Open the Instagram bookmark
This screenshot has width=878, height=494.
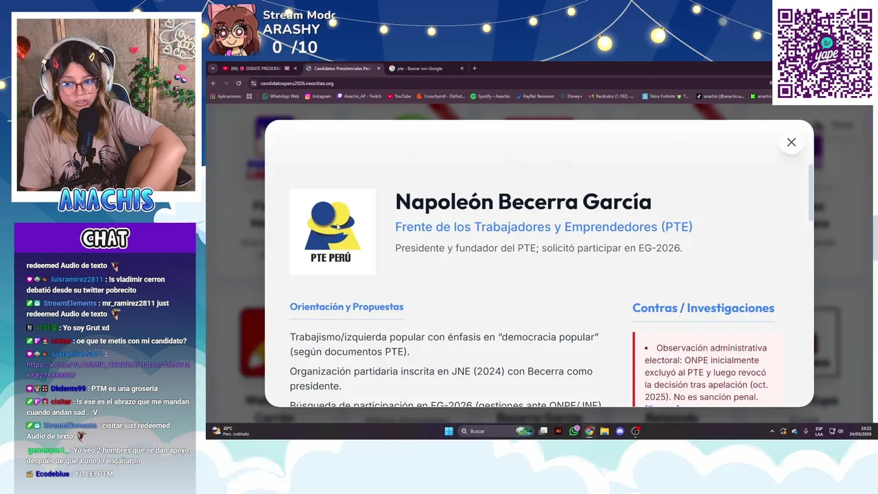pos(318,96)
